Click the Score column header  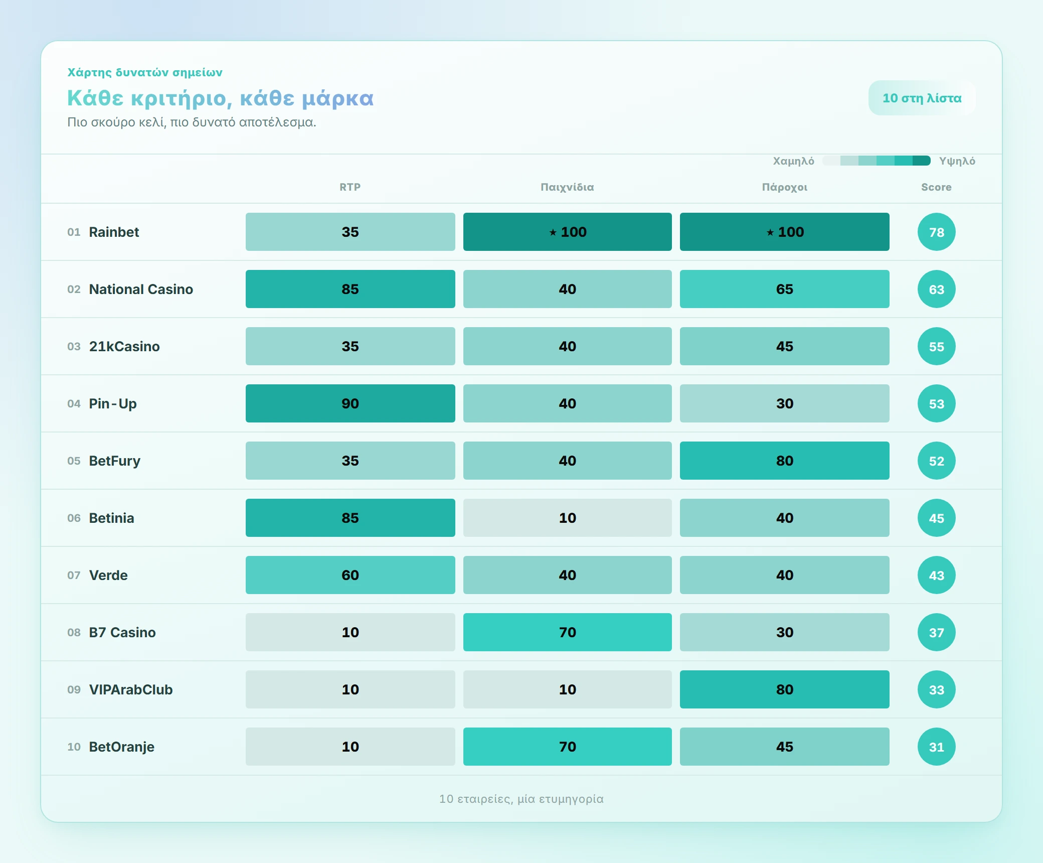(936, 187)
